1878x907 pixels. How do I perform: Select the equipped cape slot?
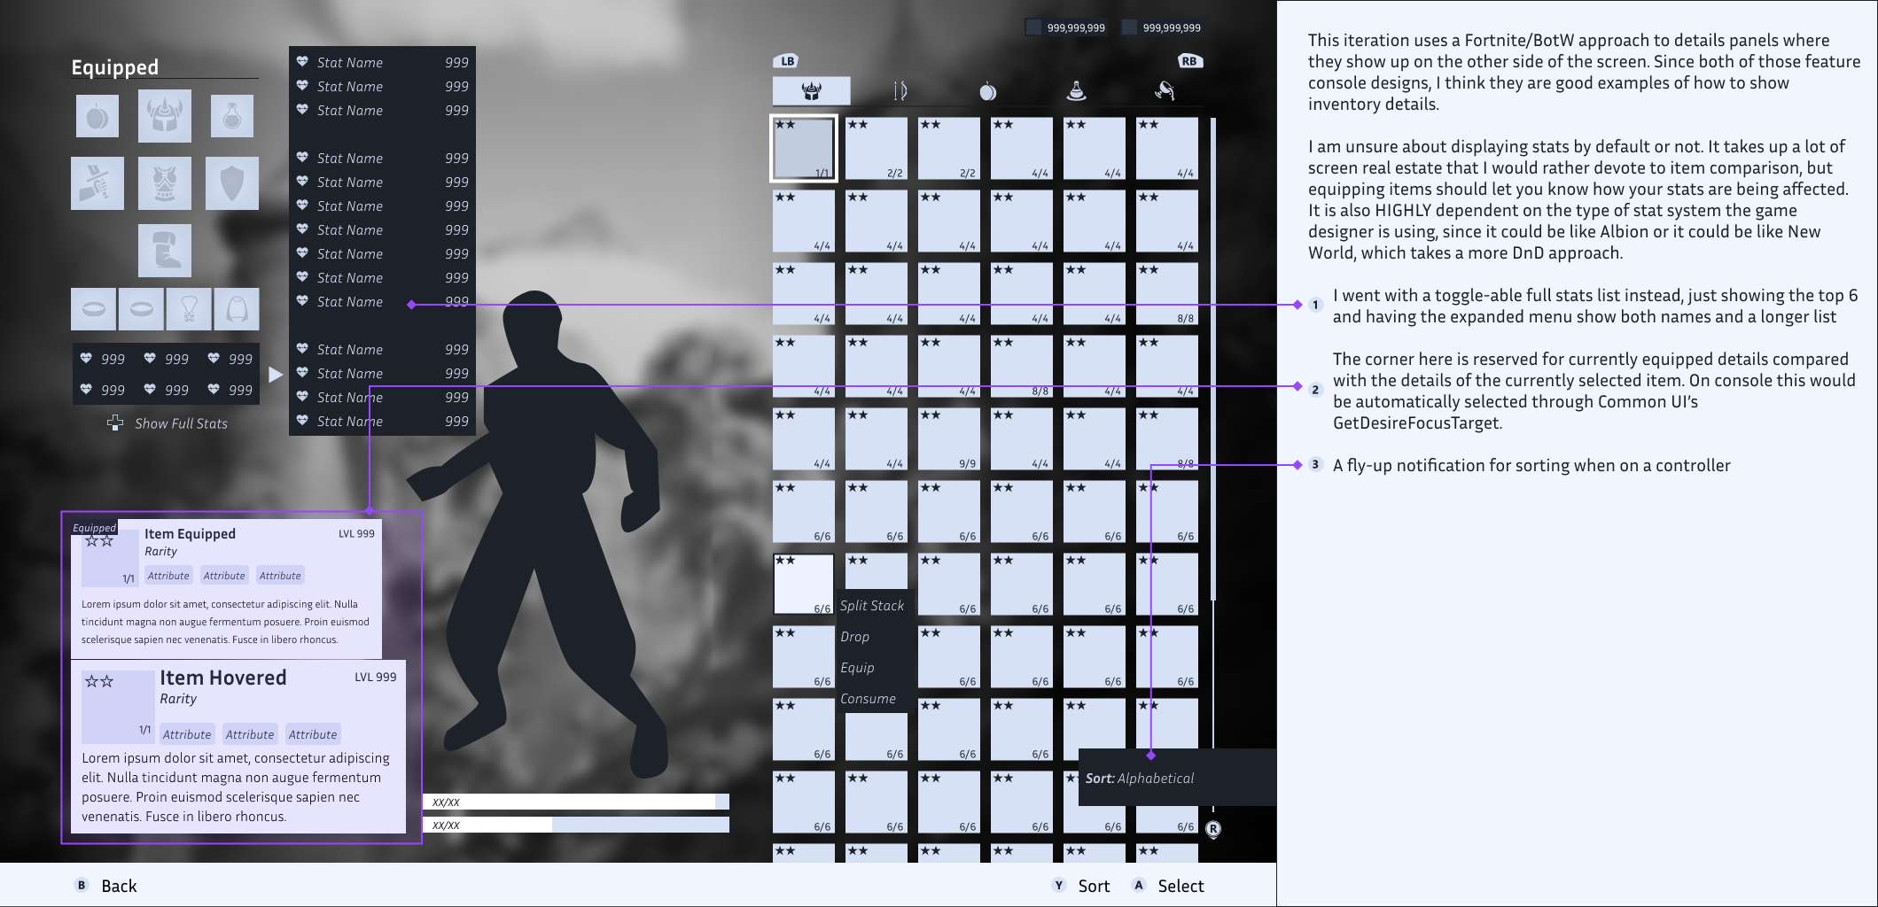(236, 309)
